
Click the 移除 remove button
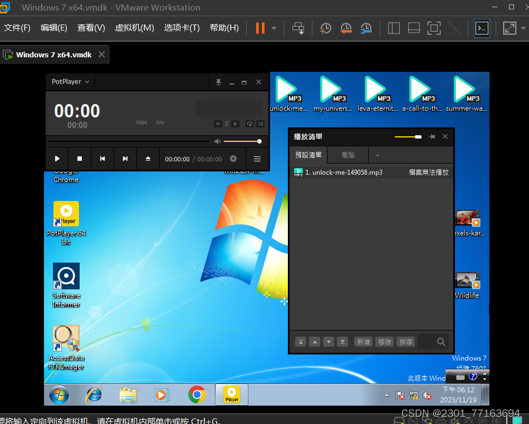pyautogui.click(x=385, y=342)
